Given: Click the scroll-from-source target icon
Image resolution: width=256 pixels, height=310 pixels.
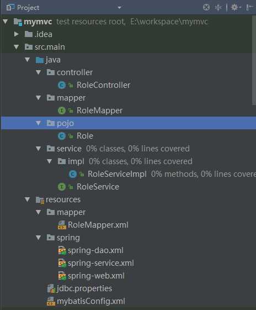Looking at the screenshot, I should tap(206, 8).
